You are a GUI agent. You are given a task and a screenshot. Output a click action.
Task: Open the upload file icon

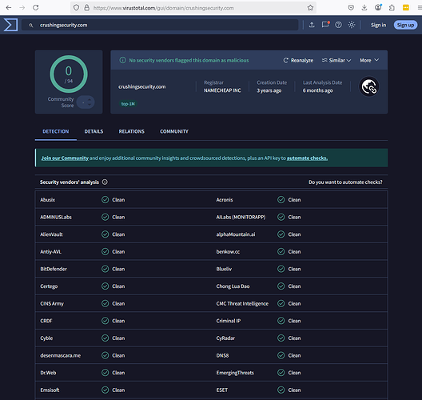(312, 25)
